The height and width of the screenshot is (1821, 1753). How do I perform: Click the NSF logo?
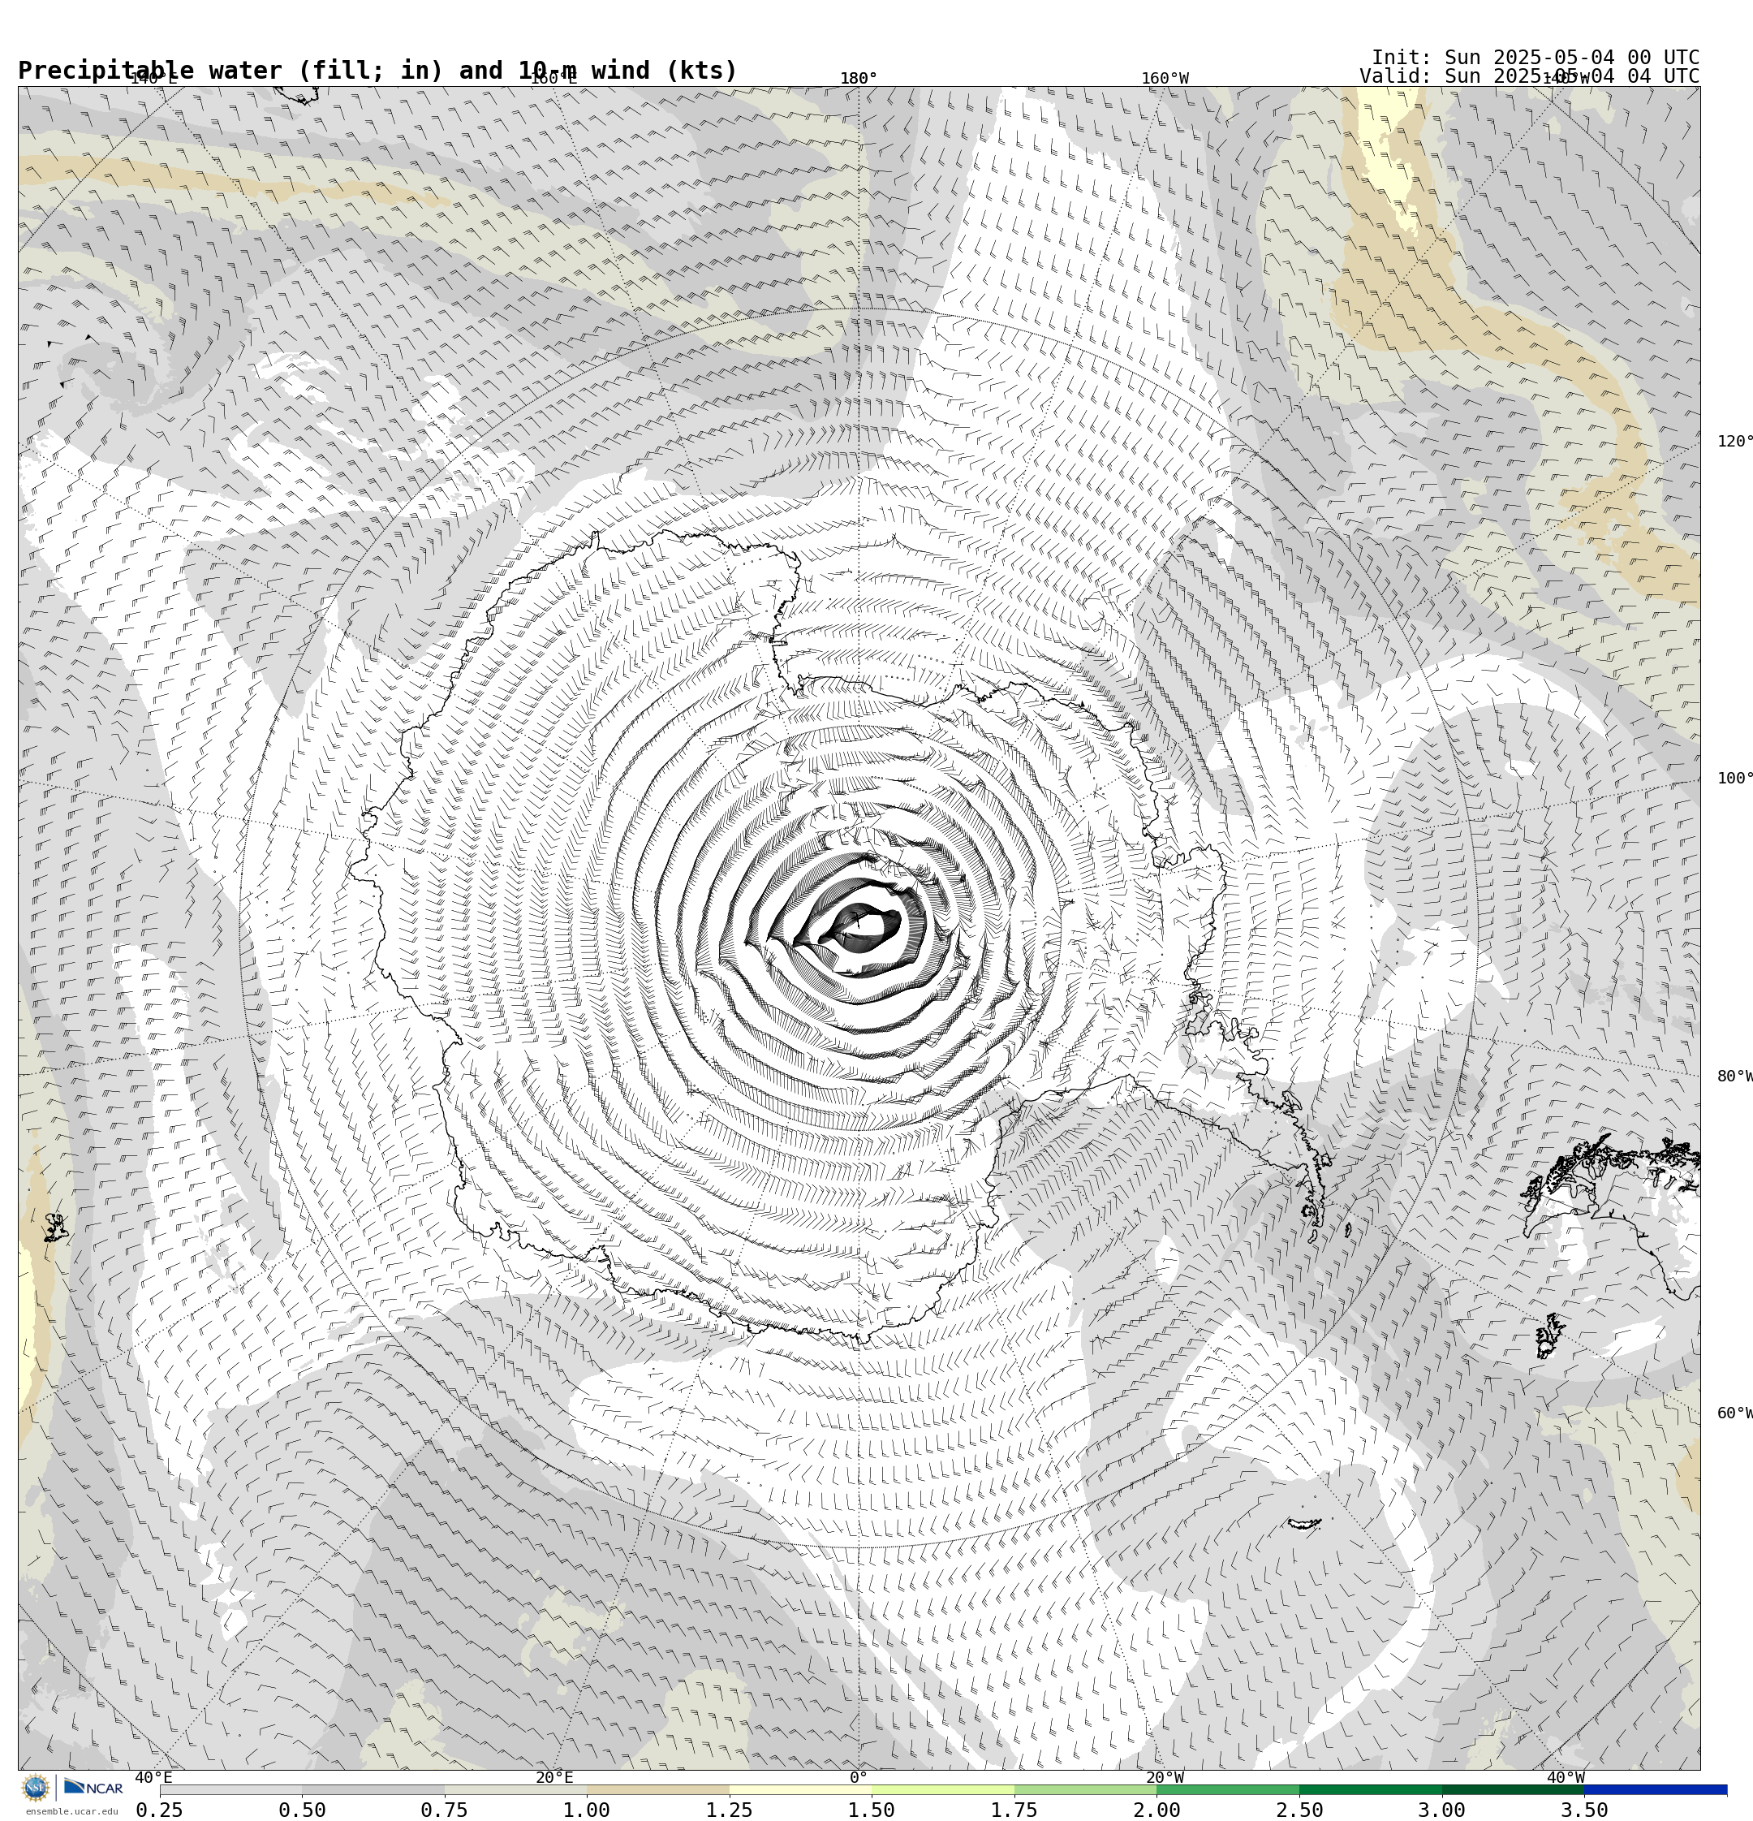coord(35,1788)
